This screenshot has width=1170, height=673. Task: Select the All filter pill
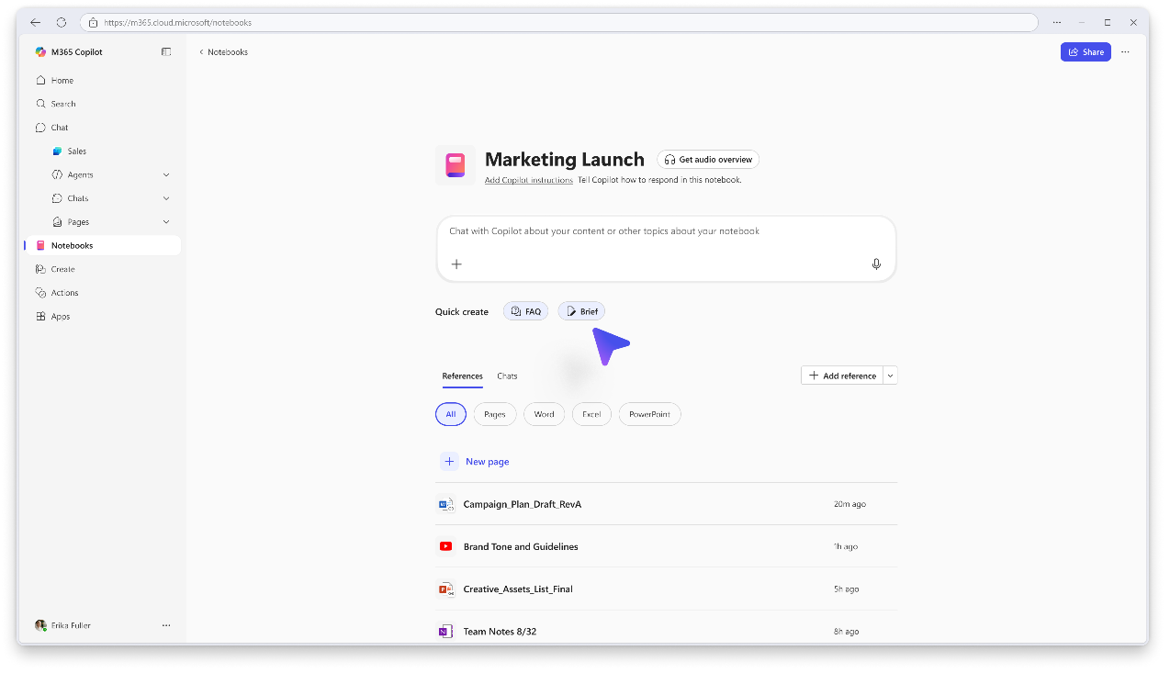pyautogui.click(x=451, y=414)
